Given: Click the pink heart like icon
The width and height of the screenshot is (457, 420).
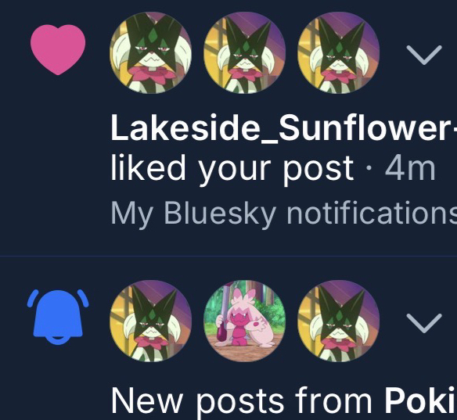Looking at the screenshot, I should pos(58,50).
